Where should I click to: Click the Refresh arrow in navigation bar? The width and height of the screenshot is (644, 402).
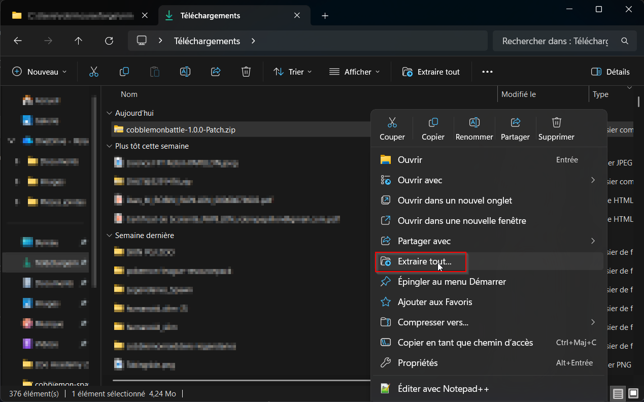(x=109, y=41)
